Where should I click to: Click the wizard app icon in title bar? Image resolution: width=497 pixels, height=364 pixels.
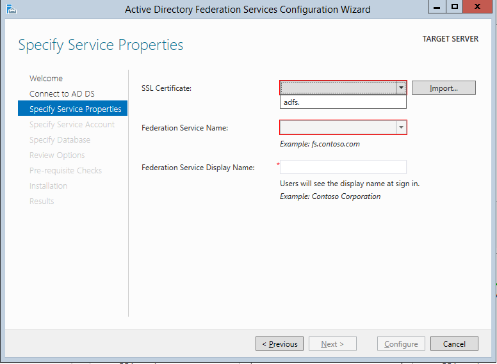tap(9, 9)
